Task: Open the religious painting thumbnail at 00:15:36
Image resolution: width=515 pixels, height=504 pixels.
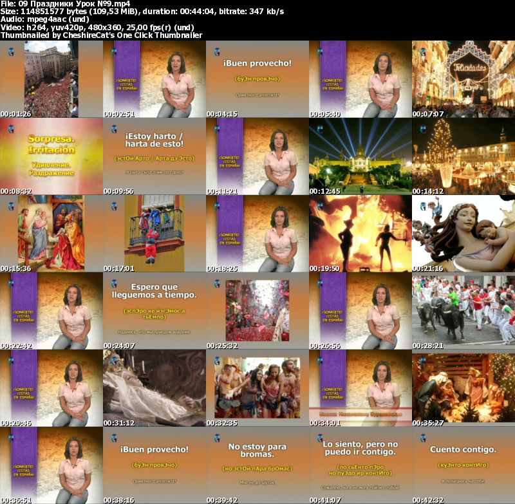Action: coord(51,234)
